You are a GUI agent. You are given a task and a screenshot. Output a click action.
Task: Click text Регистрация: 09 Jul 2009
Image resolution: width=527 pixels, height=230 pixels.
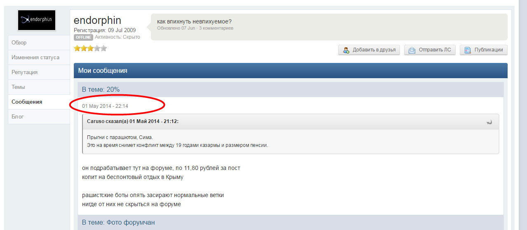pyautogui.click(x=105, y=30)
